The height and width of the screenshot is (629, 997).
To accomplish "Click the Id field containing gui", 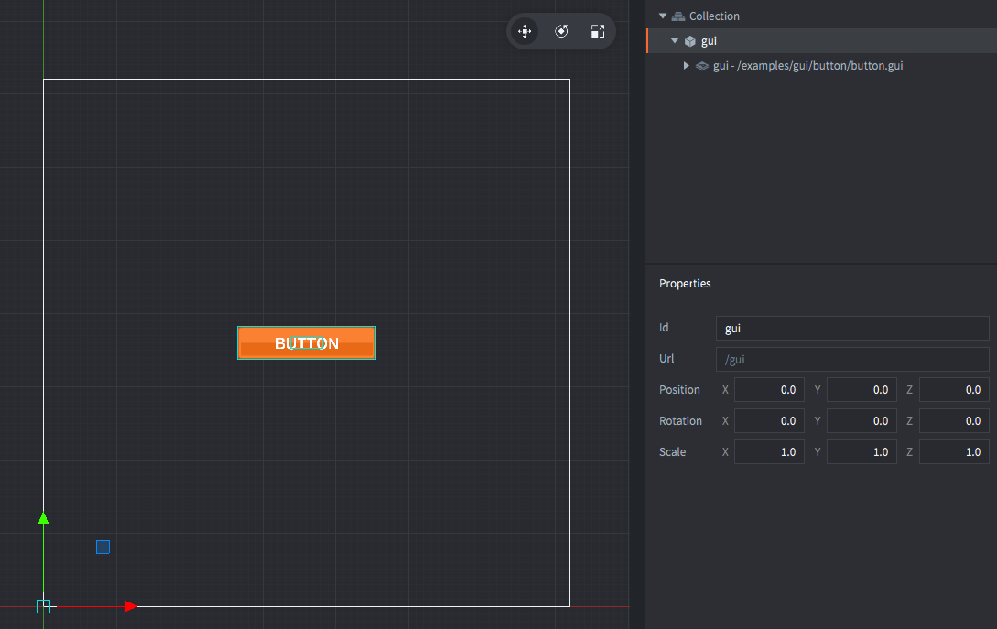I will (x=851, y=329).
